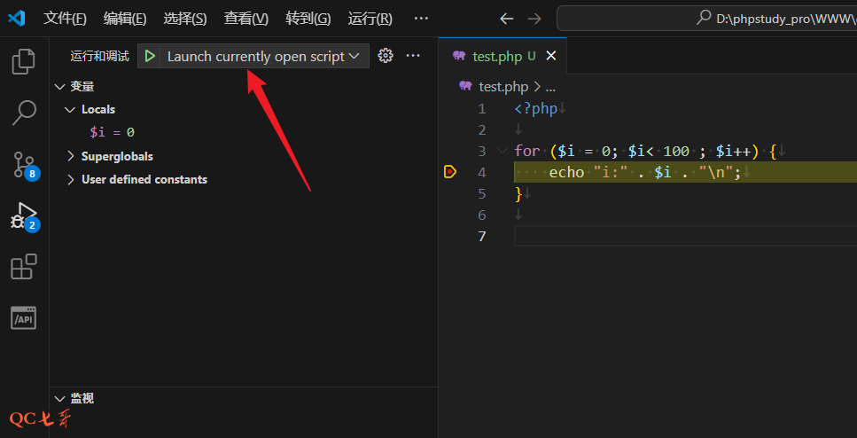This screenshot has height=438, width=857.
Task: Toggle the breakpoint on line 4
Action: pos(450,172)
